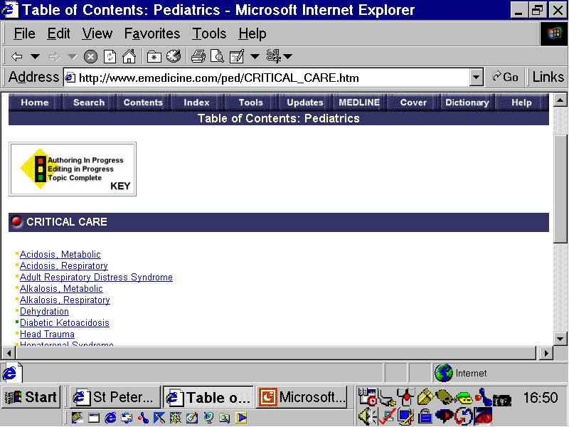Click the Edit page toolbar icon
569x427 pixels.
pyautogui.click(x=237, y=57)
